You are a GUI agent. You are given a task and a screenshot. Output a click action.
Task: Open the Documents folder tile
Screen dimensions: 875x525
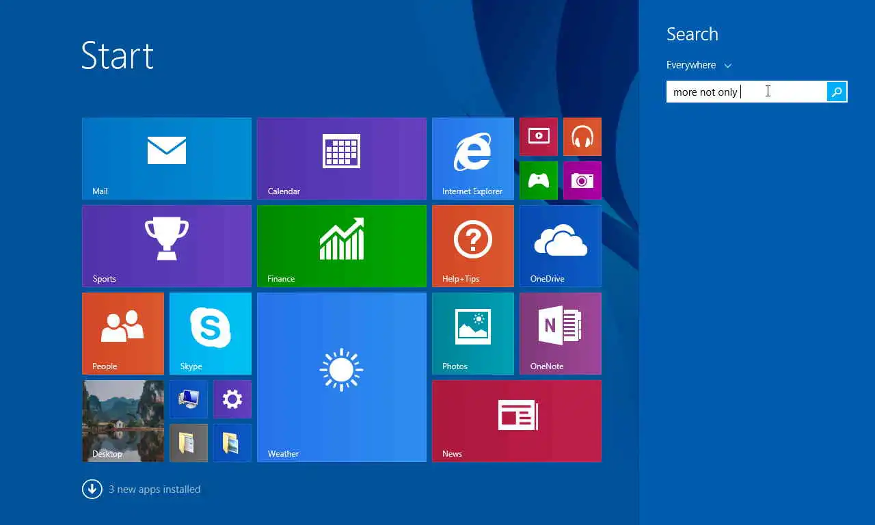coord(189,443)
